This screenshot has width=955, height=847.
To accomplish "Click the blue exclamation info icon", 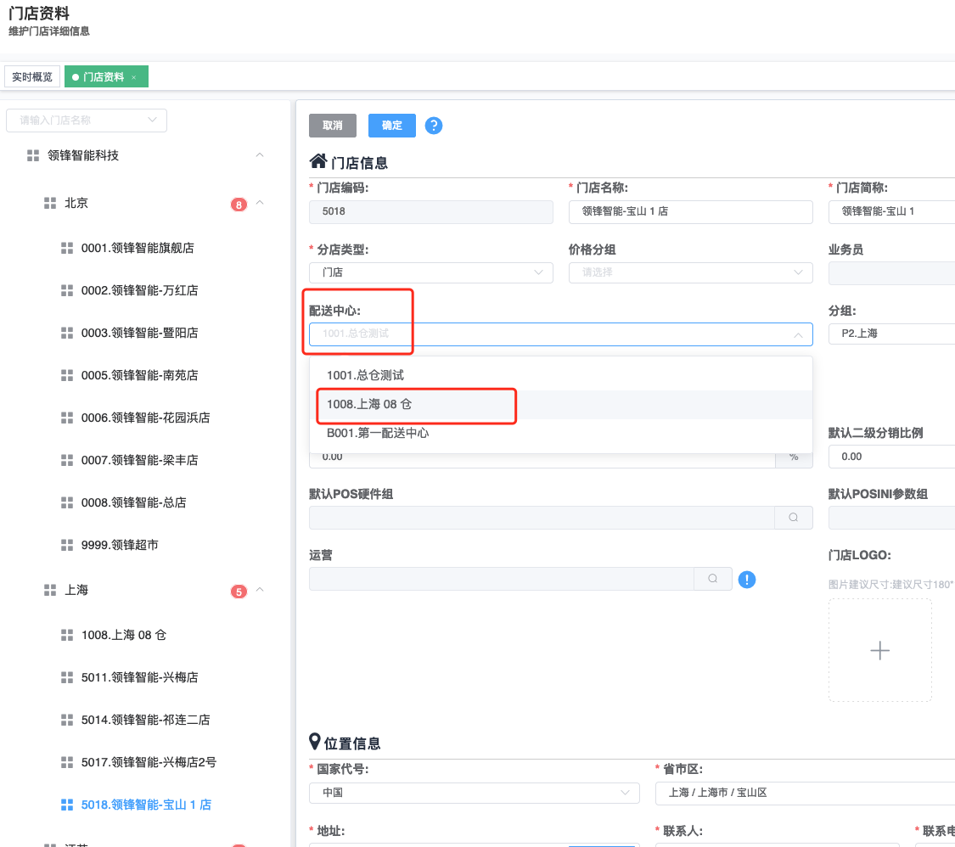I will click(x=747, y=580).
